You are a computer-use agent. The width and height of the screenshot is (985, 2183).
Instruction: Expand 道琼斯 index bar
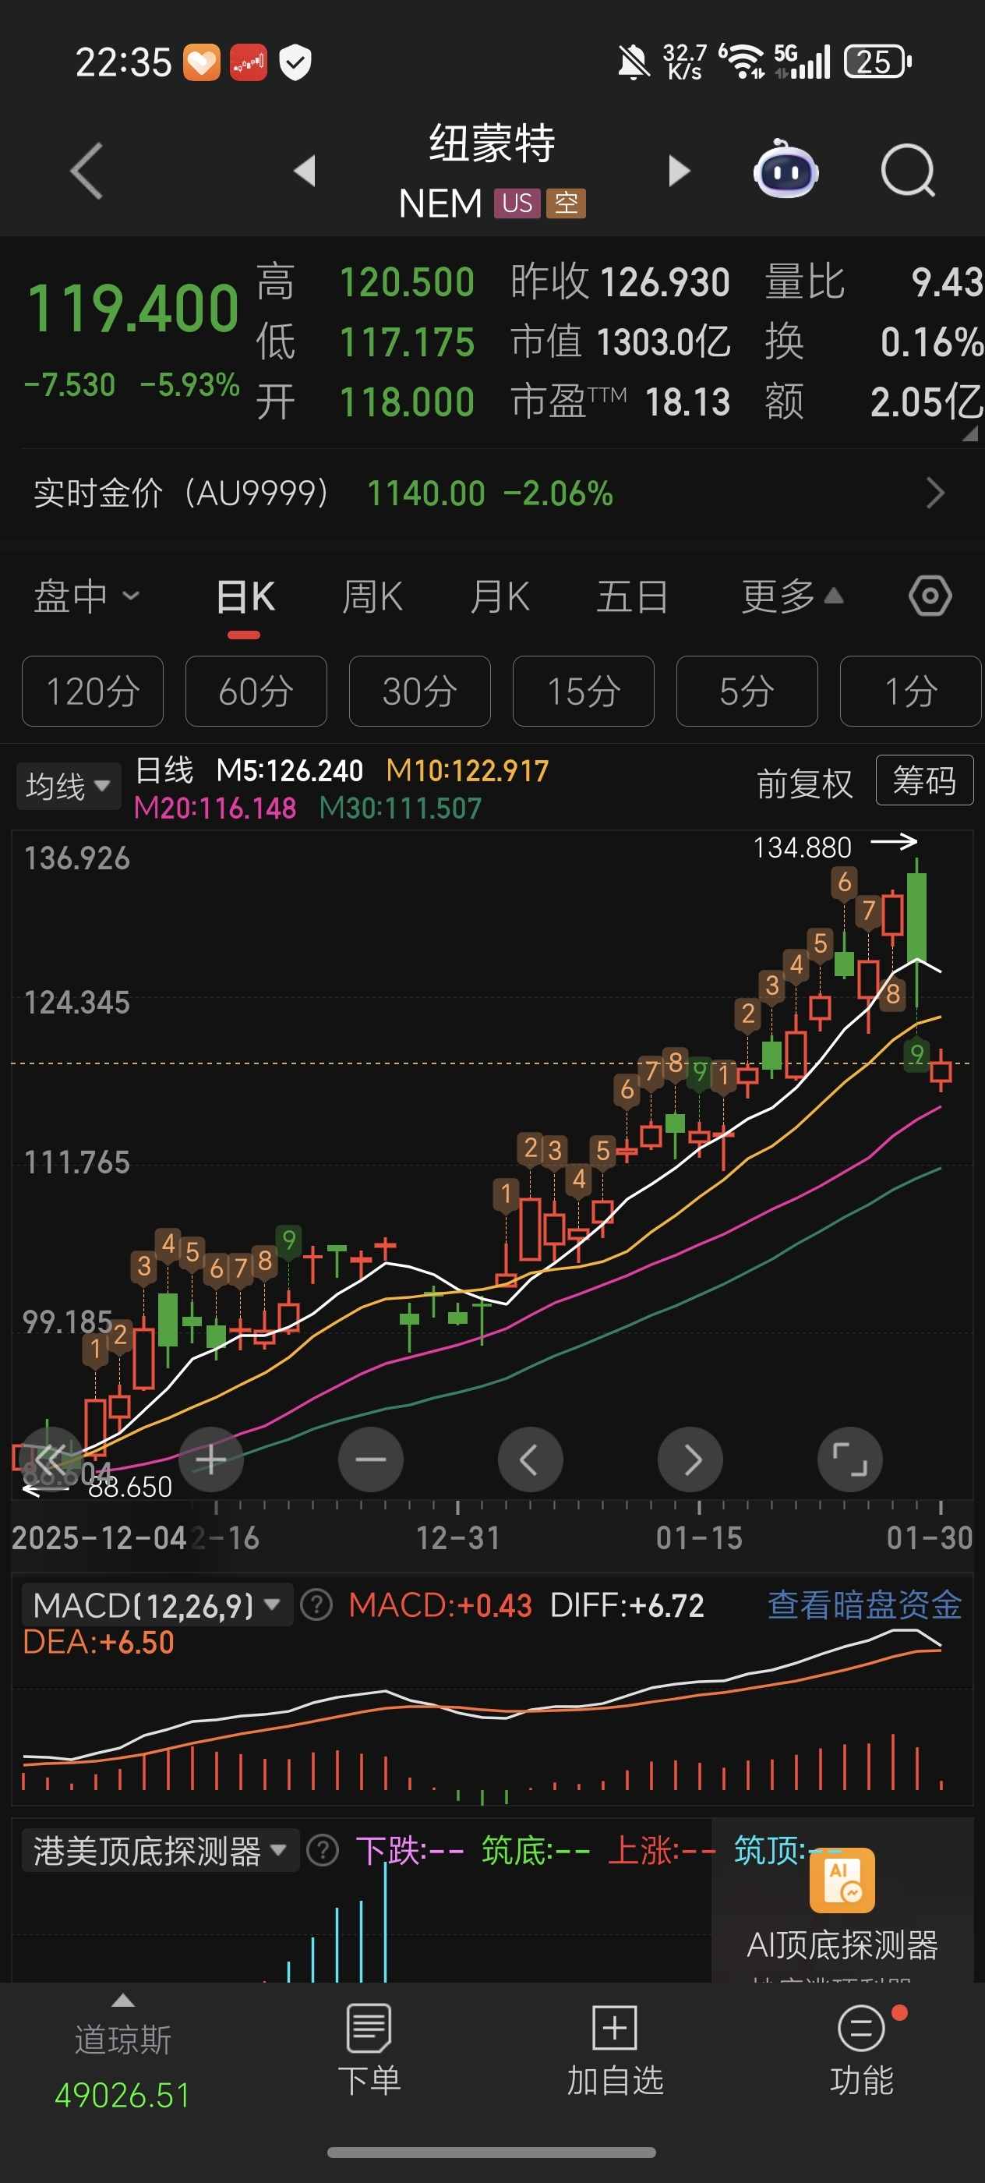tap(123, 2000)
